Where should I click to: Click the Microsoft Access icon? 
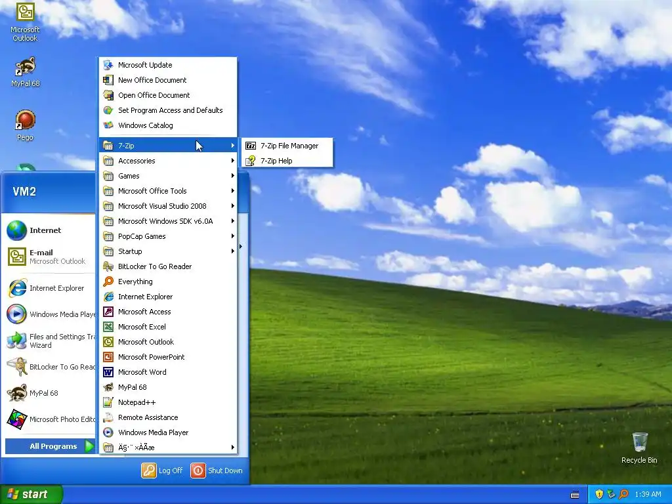[108, 312]
